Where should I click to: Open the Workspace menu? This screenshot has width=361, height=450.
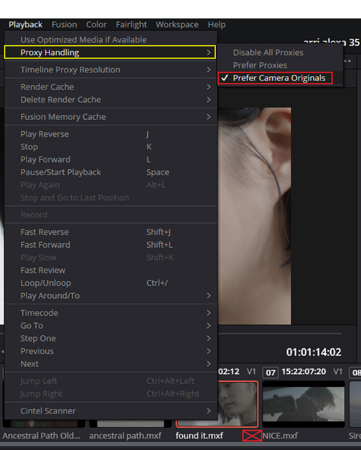[x=177, y=25]
